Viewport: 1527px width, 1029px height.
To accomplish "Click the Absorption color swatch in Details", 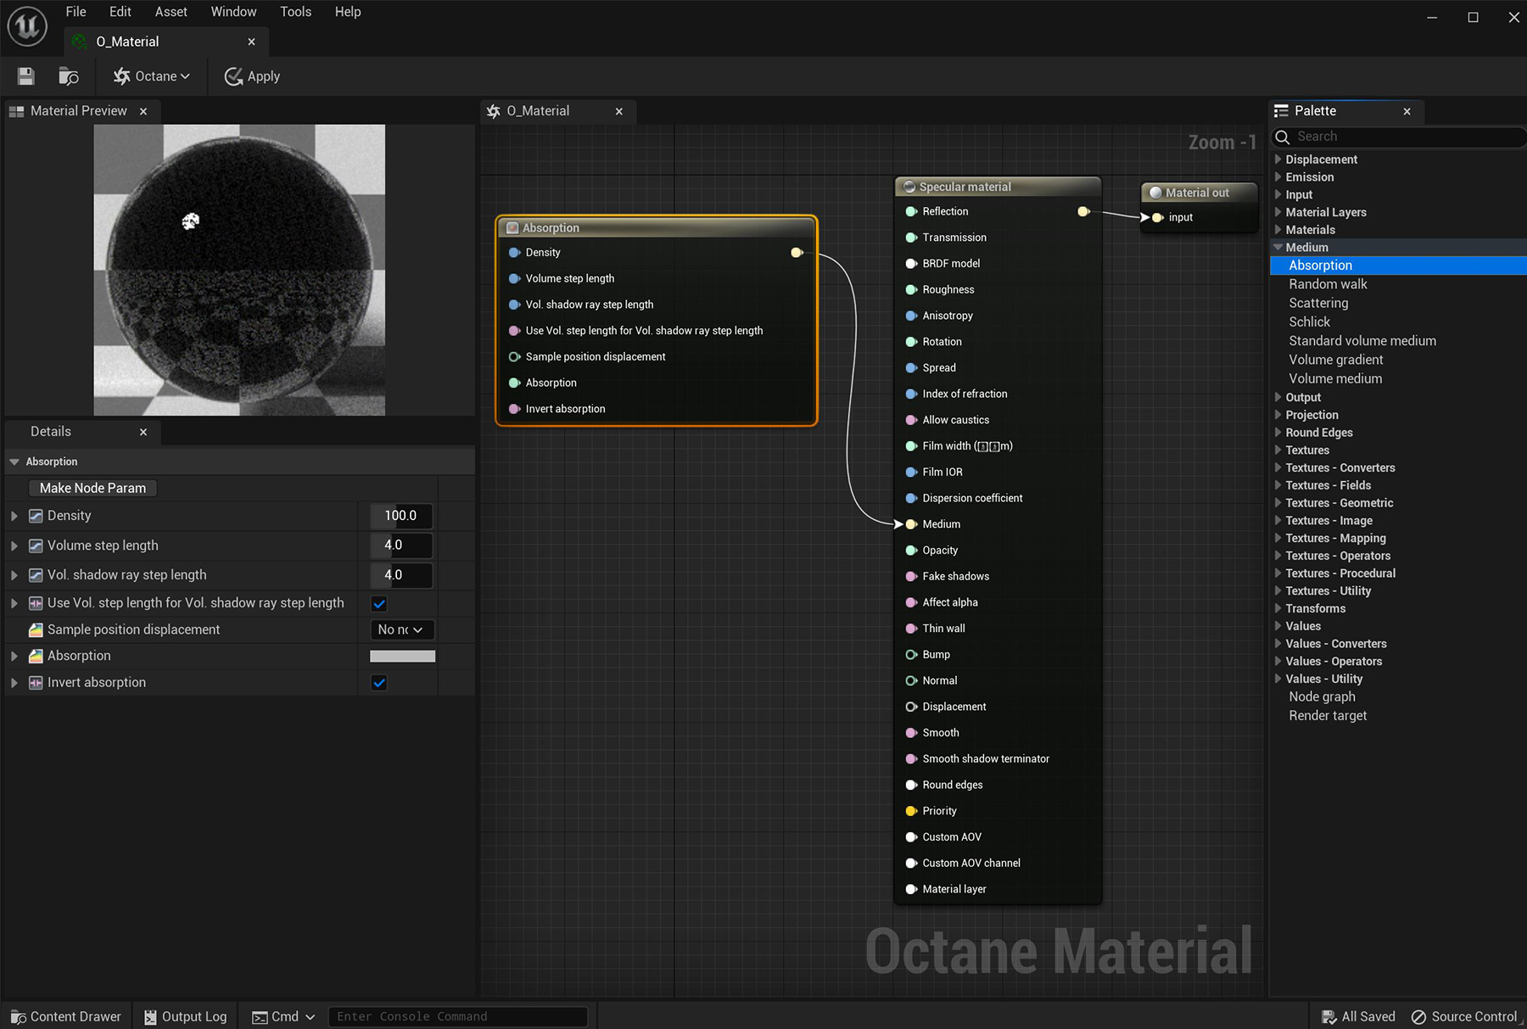I will (402, 656).
